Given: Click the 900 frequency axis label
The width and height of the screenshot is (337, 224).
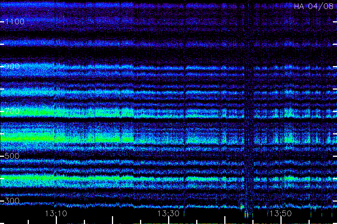Looking at the screenshot, I should pyautogui.click(x=12, y=66).
